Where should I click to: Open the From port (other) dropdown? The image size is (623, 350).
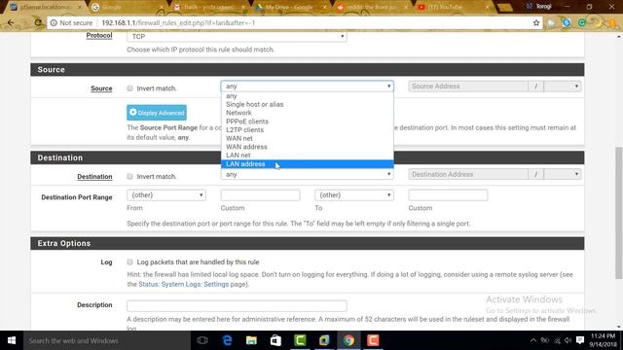[x=166, y=195]
